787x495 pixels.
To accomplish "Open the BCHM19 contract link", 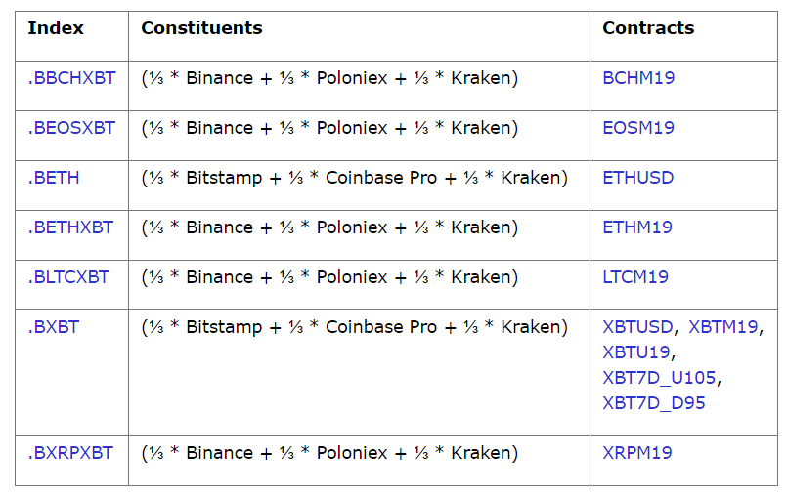I will point(638,78).
